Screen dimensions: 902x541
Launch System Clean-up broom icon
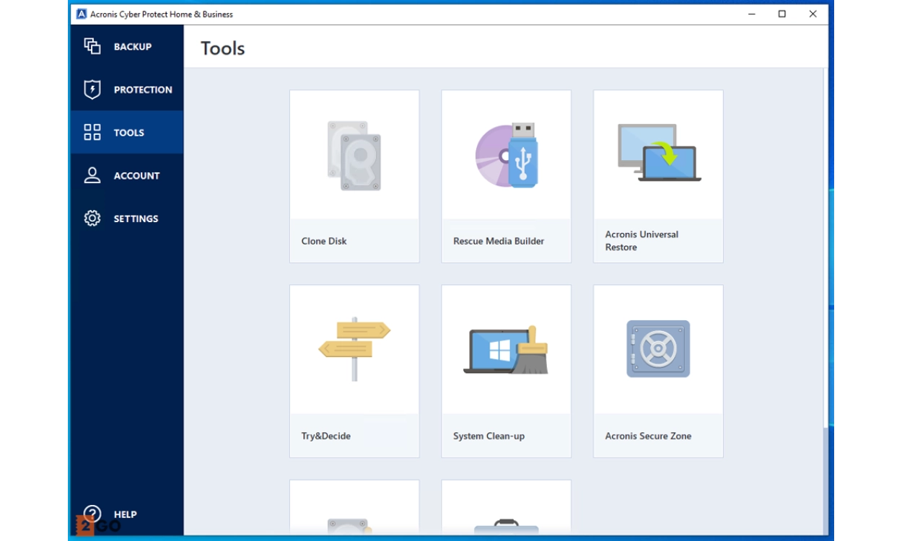[x=506, y=350]
